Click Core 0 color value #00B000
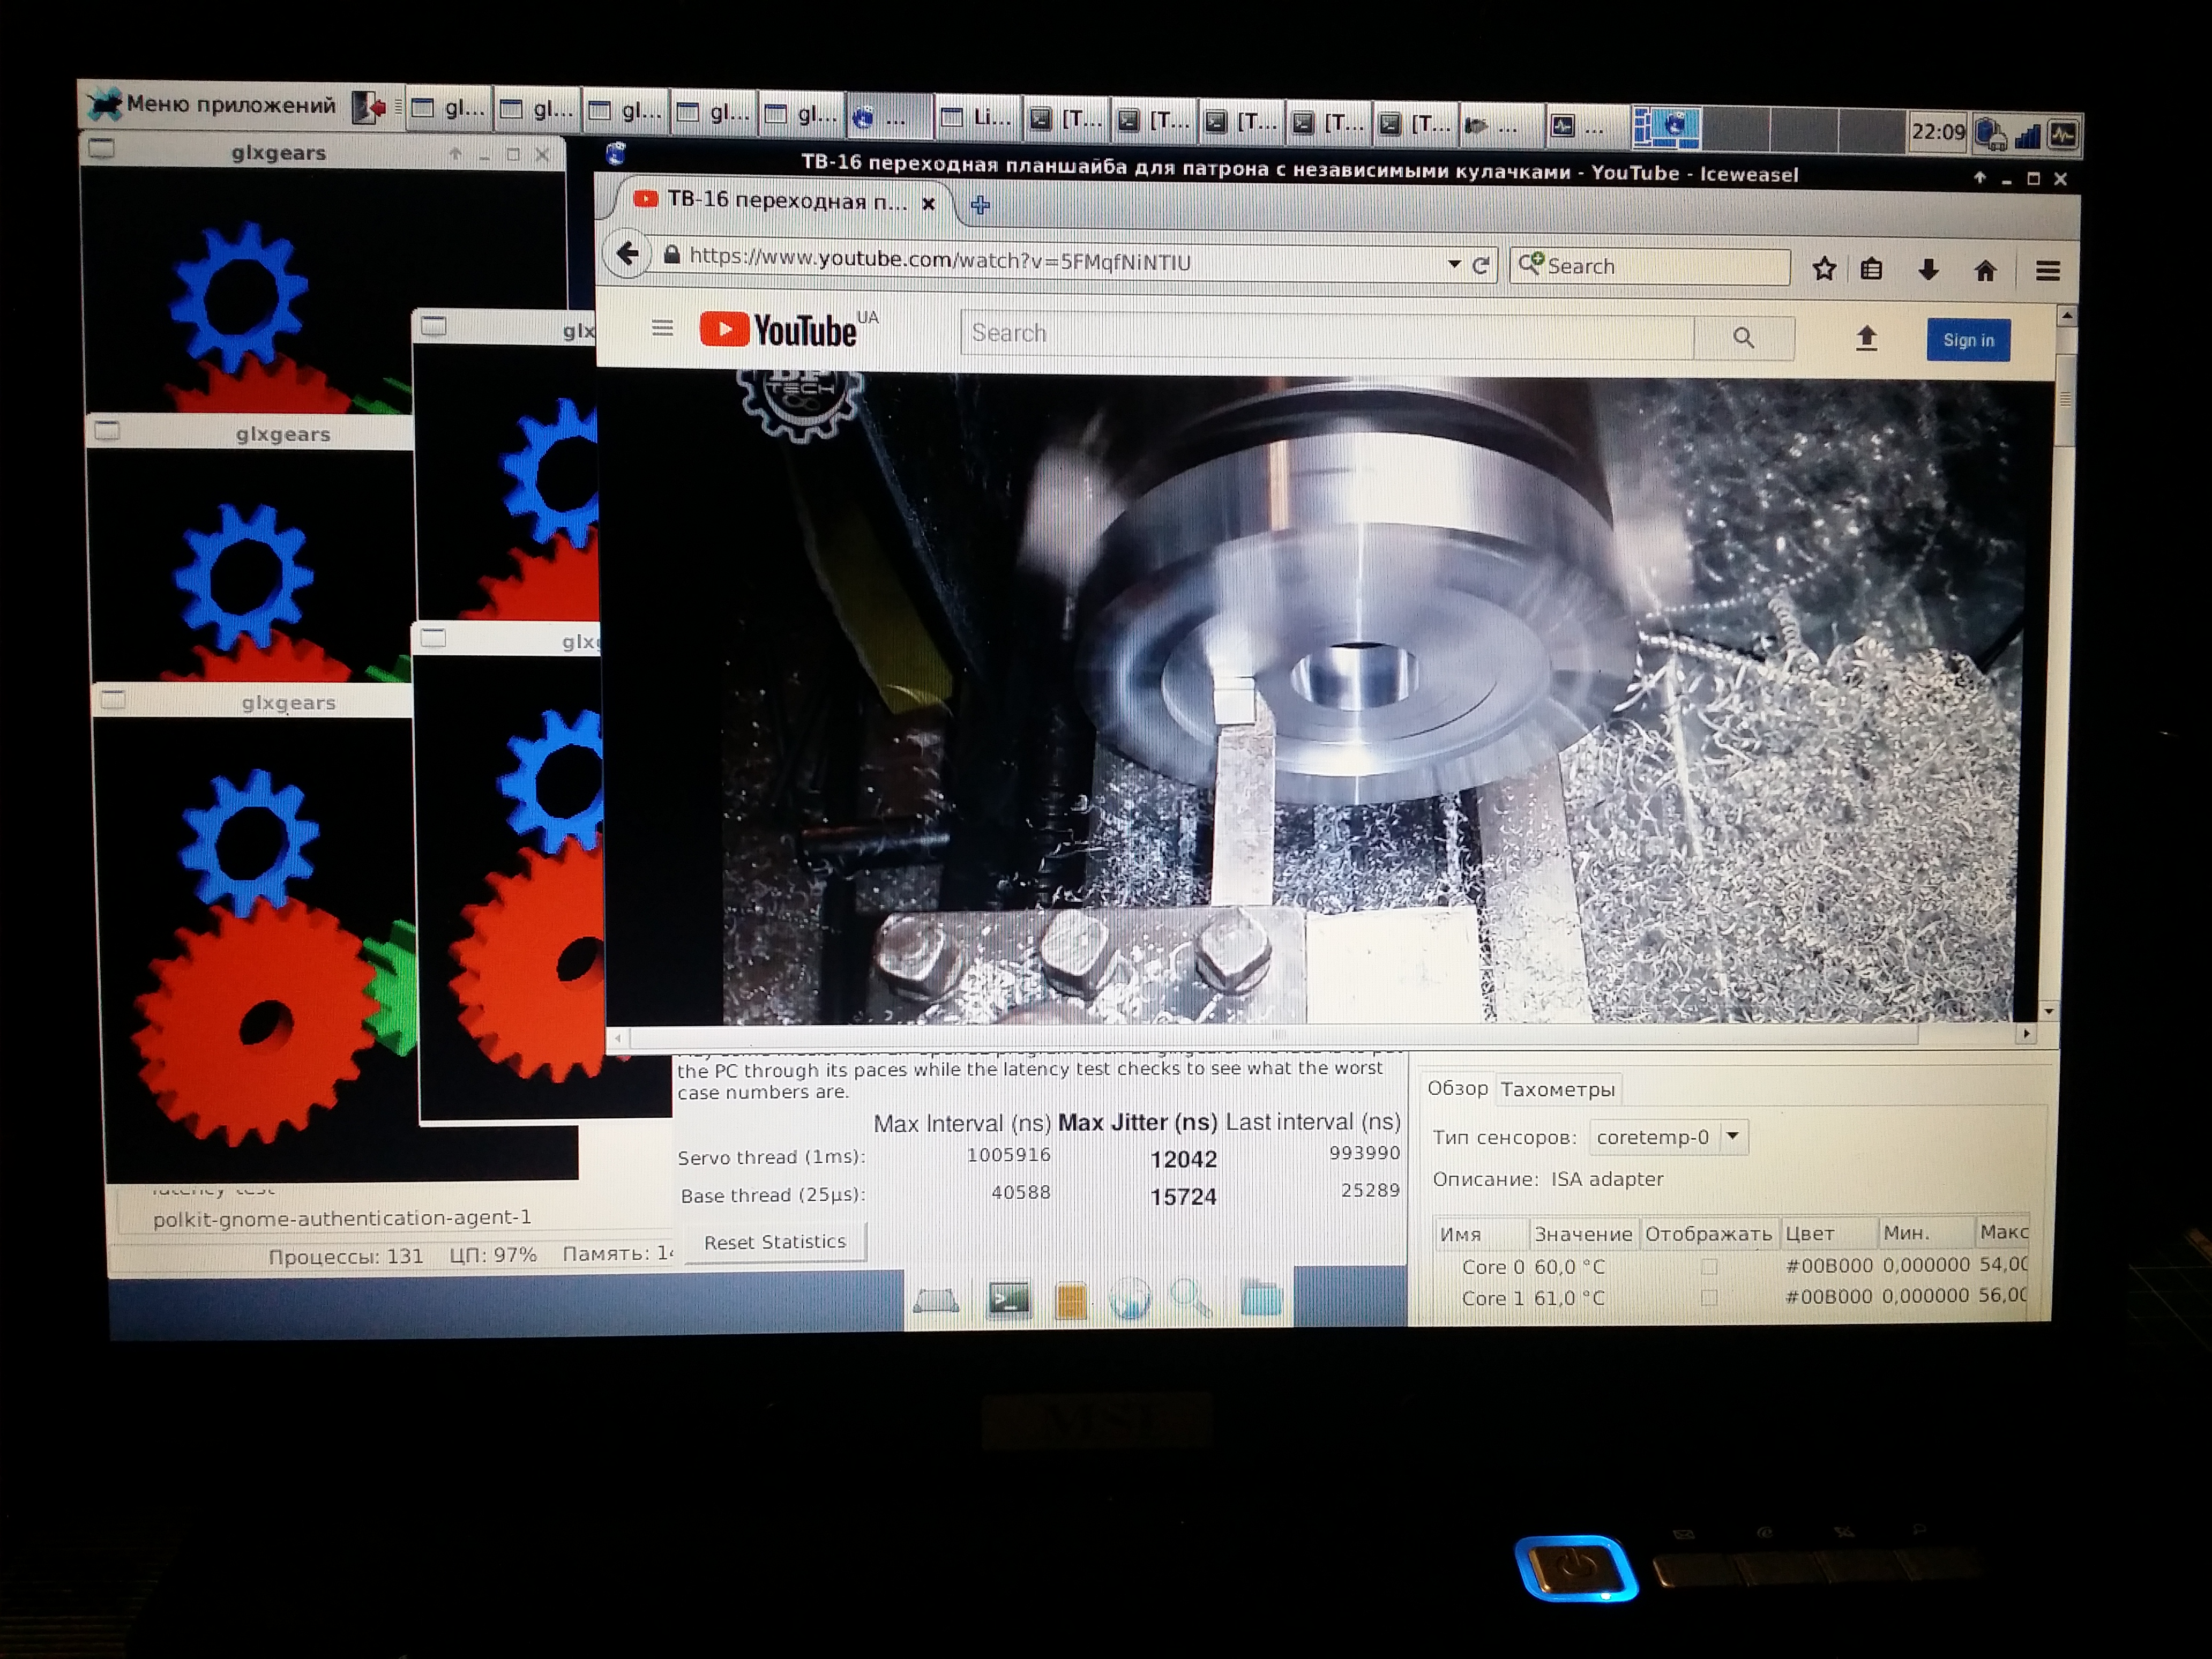 1828,1266
